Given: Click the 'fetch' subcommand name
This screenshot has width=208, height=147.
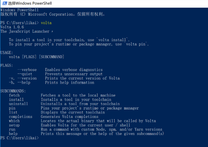Looking at the screenshot, I should [x=14, y=95].
